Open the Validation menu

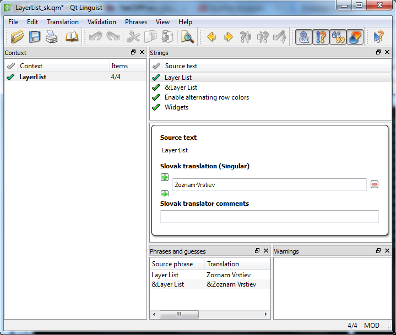coord(101,22)
